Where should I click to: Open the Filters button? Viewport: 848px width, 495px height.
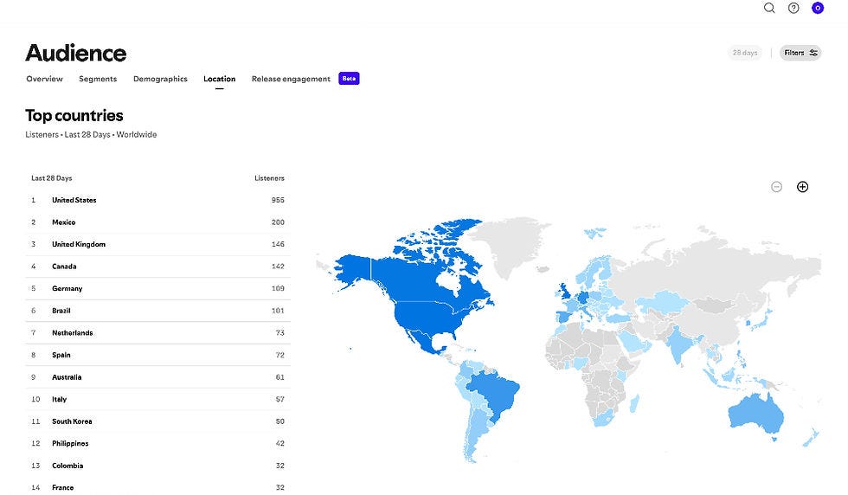tap(800, 53)
